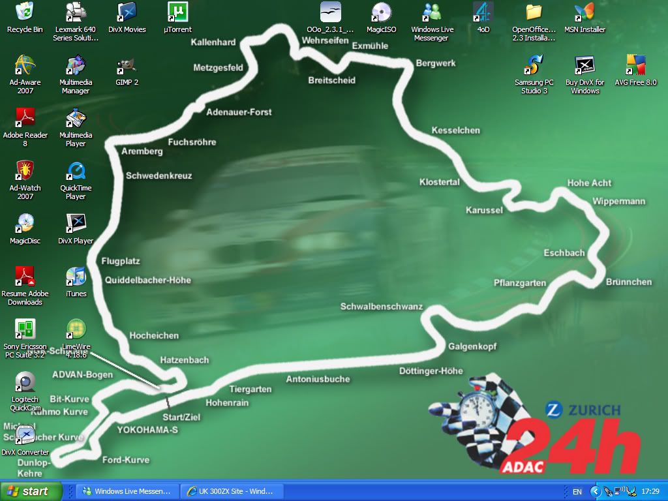668x501 pixels.
Task: Open the Start menu
Action: 29,491
